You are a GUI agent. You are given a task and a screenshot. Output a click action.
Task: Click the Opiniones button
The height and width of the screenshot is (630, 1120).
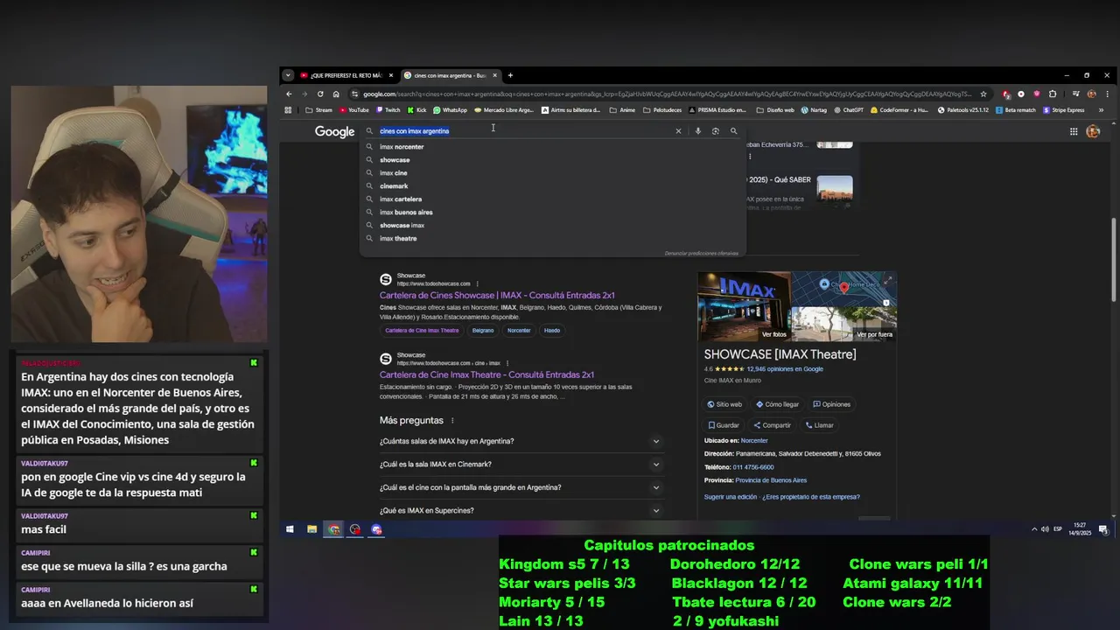point(831,404)
